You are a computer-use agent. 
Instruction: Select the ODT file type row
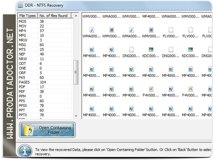(x=45, y=63)
